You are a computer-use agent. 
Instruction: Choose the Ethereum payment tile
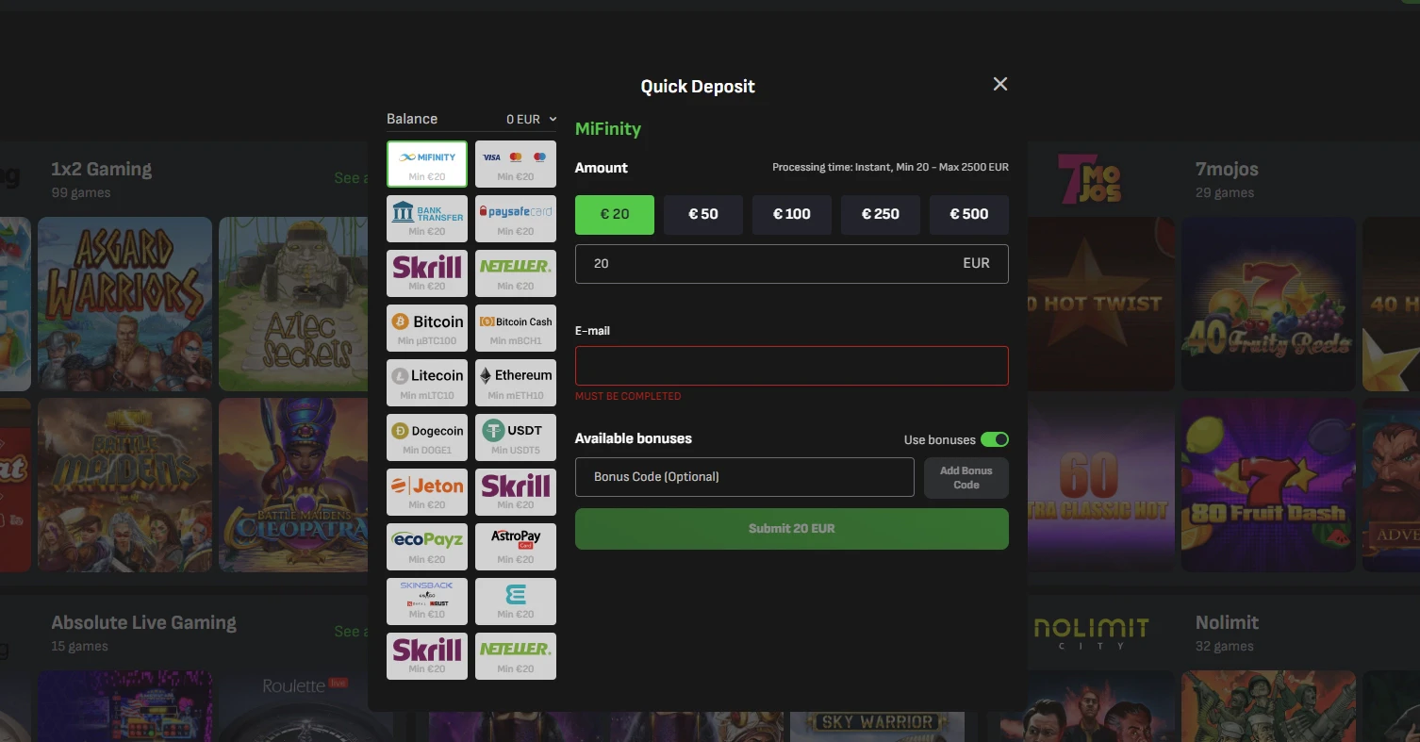click(x=516, y=383)
